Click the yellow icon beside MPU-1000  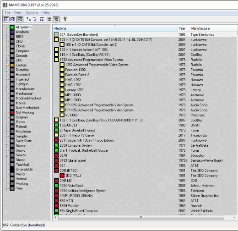(62, 95)
